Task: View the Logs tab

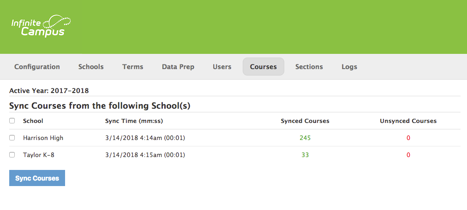Action: [349, 67]
